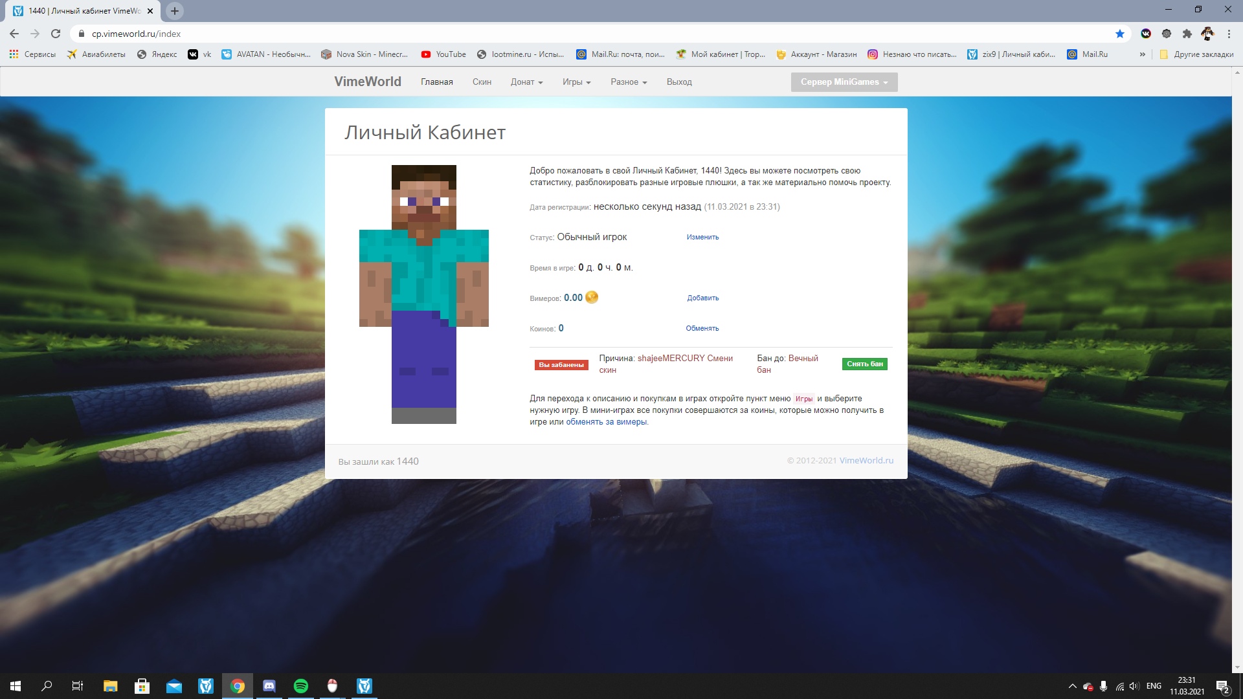Click the обменять за вимеры link

607,422
